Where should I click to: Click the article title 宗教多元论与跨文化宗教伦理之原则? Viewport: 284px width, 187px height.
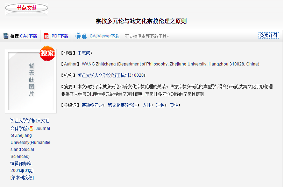[x=141, y=21]
